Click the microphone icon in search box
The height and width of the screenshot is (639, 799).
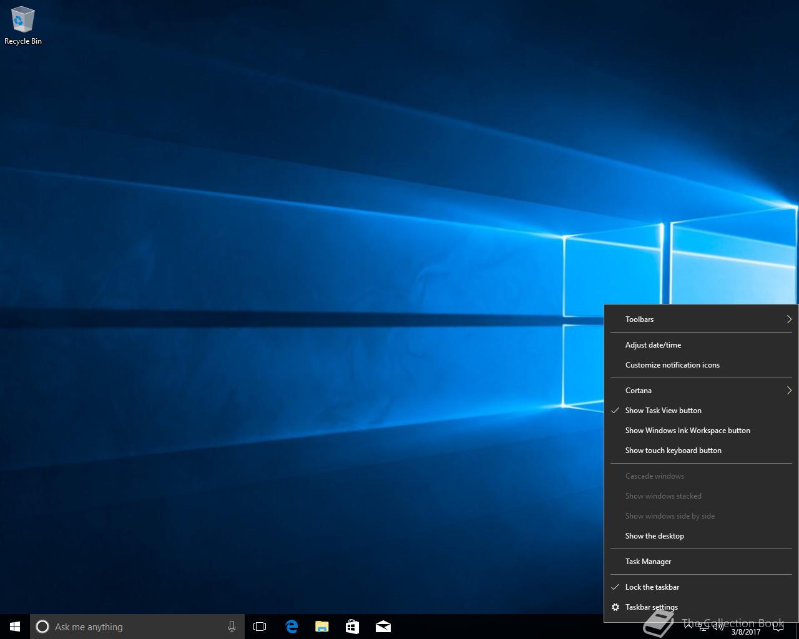pos(232,627)
